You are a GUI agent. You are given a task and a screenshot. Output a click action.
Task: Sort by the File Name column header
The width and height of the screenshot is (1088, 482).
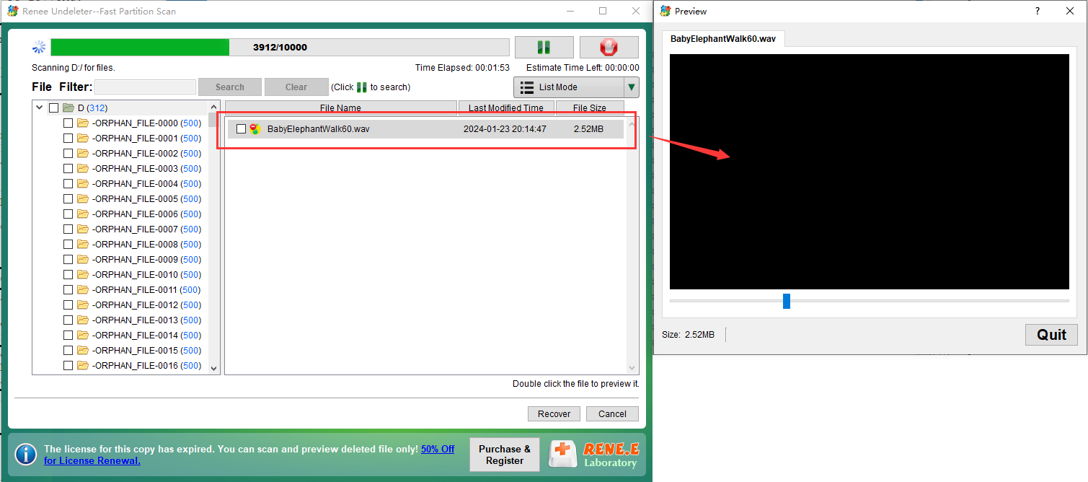[x=341, y=108]
